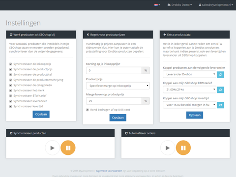Click plus icon in Extra productdata header
Viewport: 236px width, 177px height.
click(x=165, y=34)
